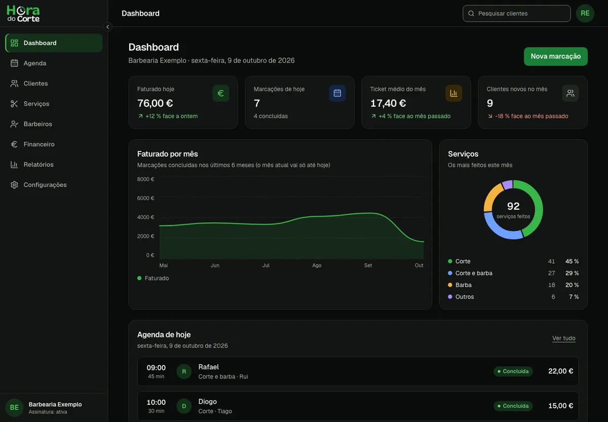608x422 pixels.
Task: Click the green Corte legend dot
Action: coord(450,261)
